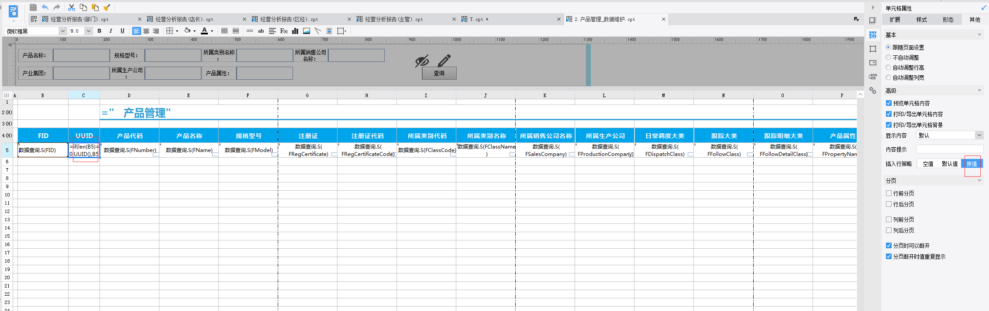Merge the selected cells

tap(224, 31)
